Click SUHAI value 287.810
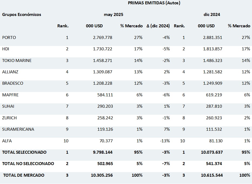252x184 pixels. (x=214, y=106)
